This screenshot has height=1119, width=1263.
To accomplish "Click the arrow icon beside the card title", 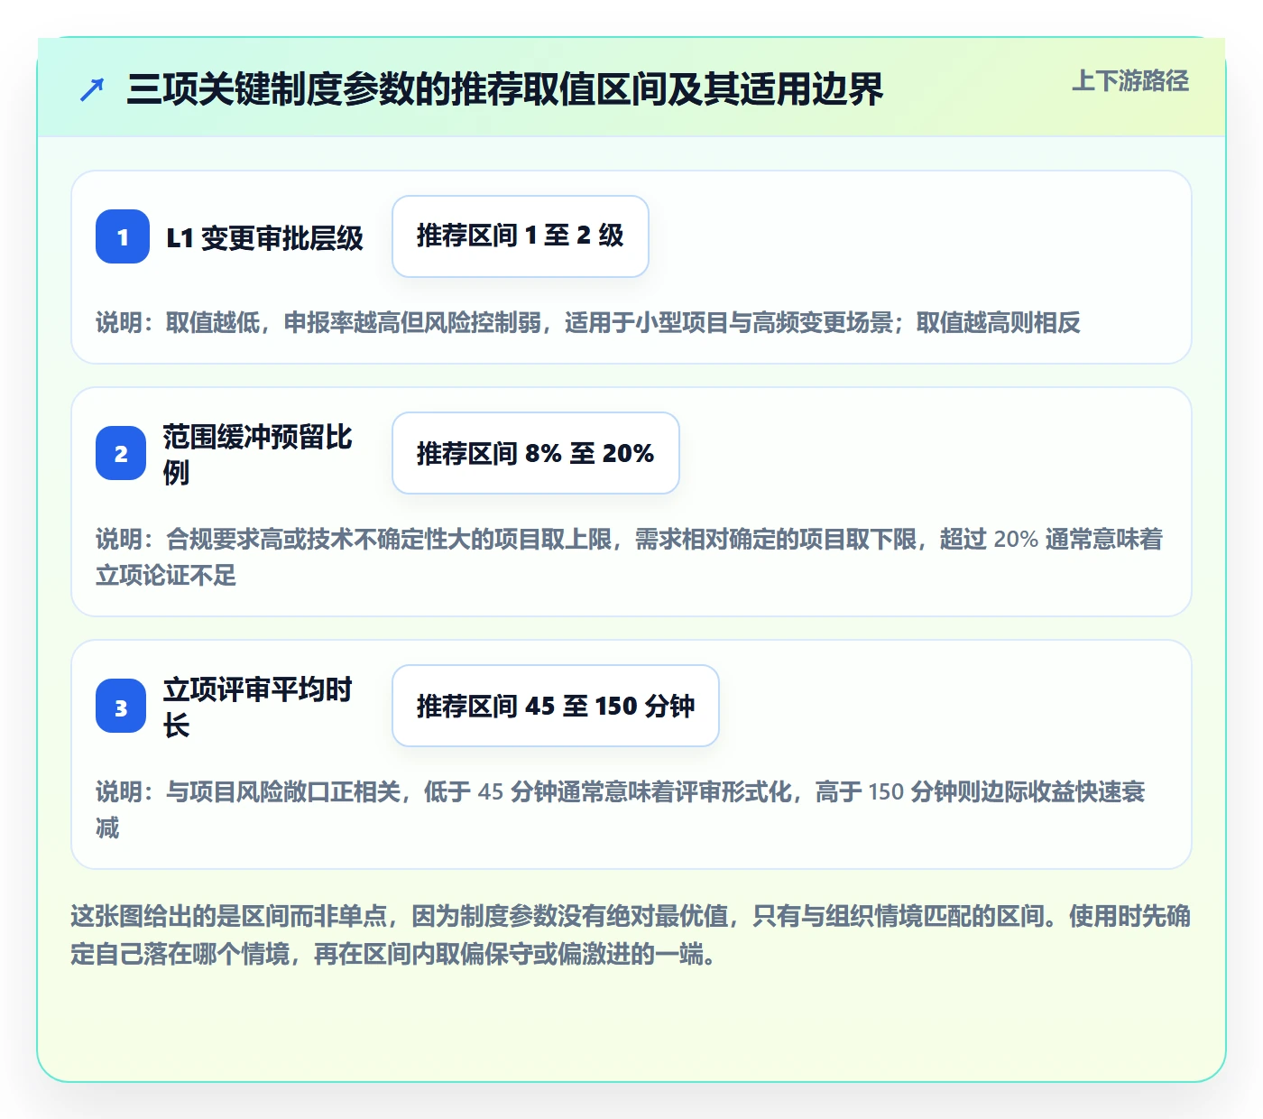I will (x=92, y=89).
